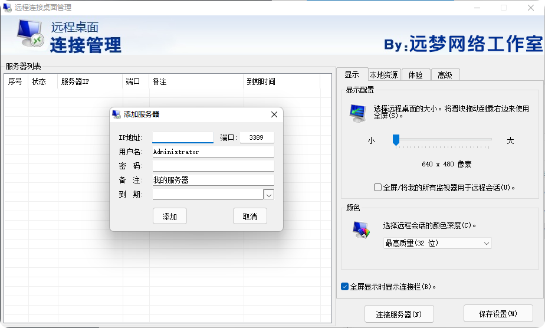Toggle show connection bar in fullscreen
This screenshot has height=328, width=545.
click(345, 287)
